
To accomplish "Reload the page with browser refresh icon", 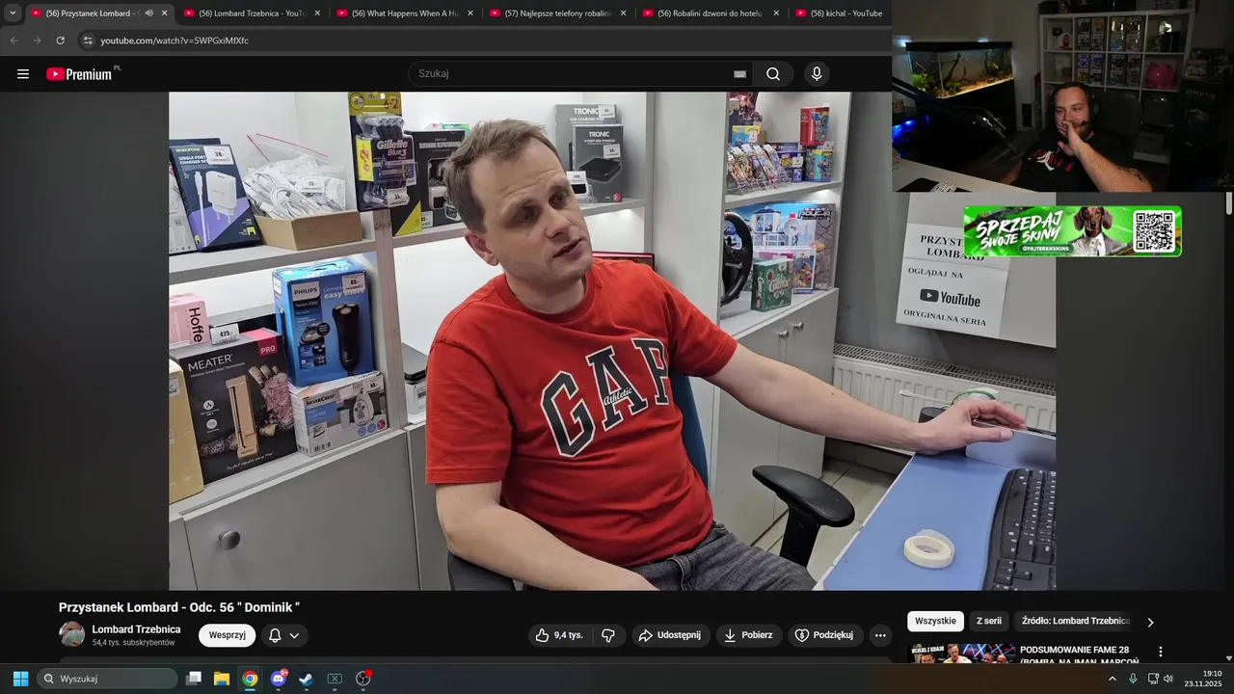I will (60, 40).
